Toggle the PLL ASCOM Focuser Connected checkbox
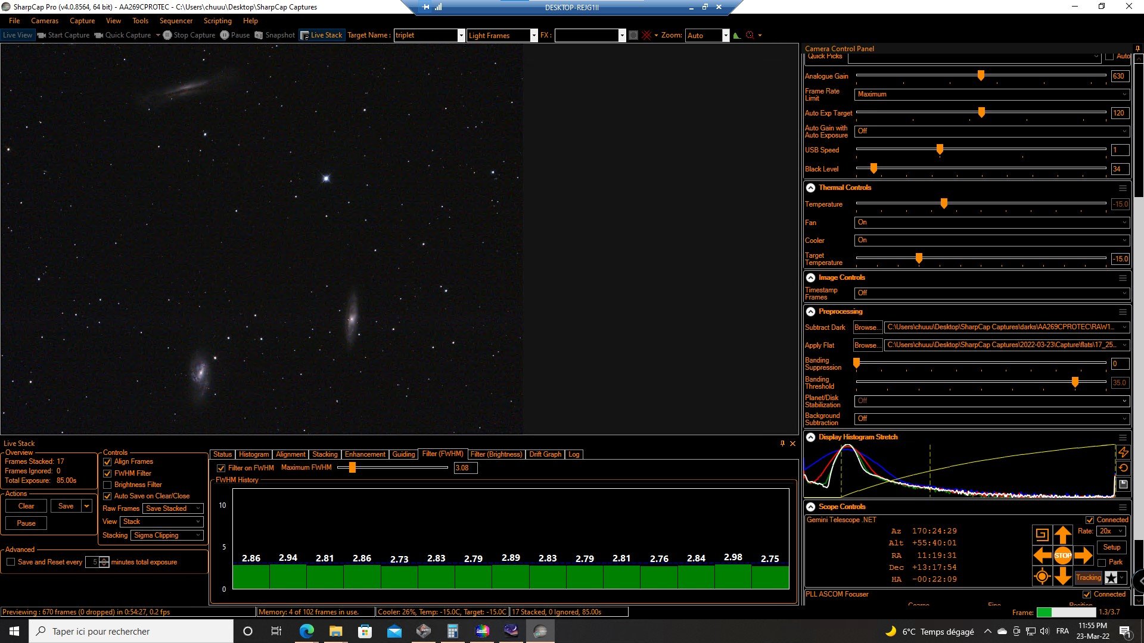Image resolution: width=1144 pixels, height=643 pixels. 1087,594
